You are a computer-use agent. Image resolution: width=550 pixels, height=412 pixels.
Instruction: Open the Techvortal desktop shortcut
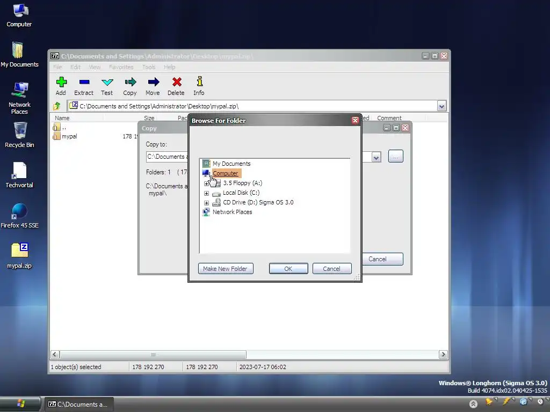pyautogui.click(x=20, y=175)
